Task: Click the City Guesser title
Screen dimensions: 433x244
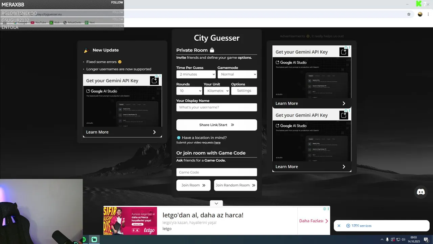Action: (x=216, y=38)
